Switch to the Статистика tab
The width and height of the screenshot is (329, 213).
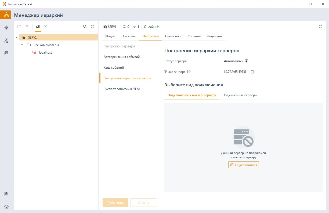[x=173, y=36]
